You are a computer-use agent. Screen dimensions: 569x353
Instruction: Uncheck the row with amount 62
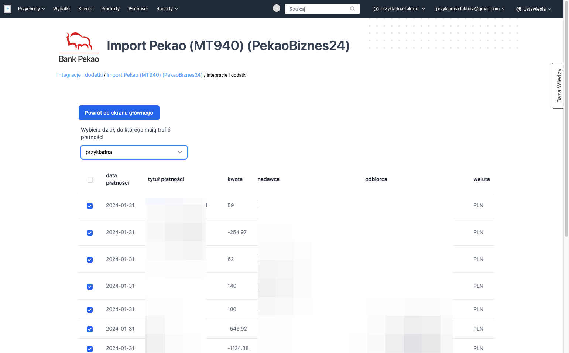click(x=90, y=260)
